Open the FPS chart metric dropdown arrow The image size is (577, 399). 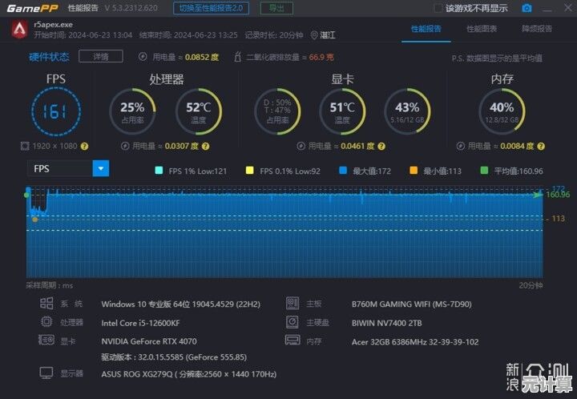[101, 169]
